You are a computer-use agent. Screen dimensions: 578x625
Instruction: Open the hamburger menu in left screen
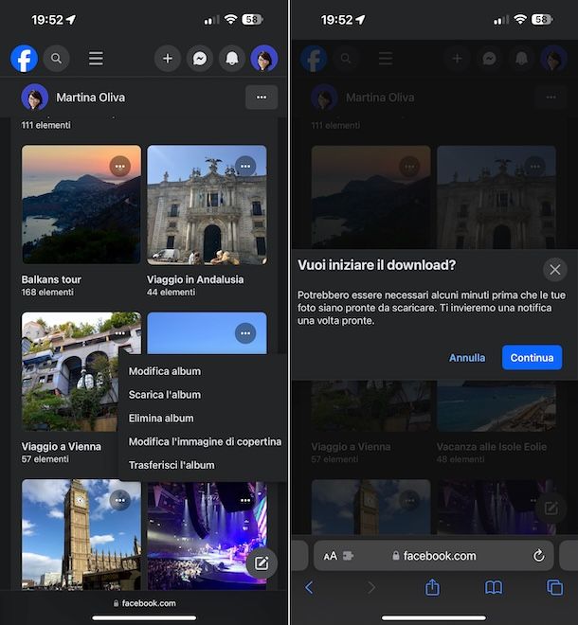pos(96,59)
